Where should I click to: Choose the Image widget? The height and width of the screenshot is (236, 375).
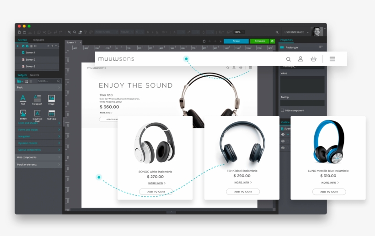51,98
